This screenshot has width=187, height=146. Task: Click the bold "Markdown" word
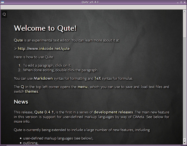coord(43,78)
